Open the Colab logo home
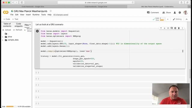 click(x=6, y=12)
